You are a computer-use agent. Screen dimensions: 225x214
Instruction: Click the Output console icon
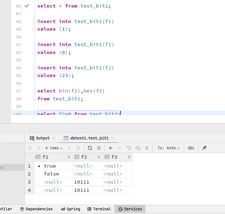32,138
